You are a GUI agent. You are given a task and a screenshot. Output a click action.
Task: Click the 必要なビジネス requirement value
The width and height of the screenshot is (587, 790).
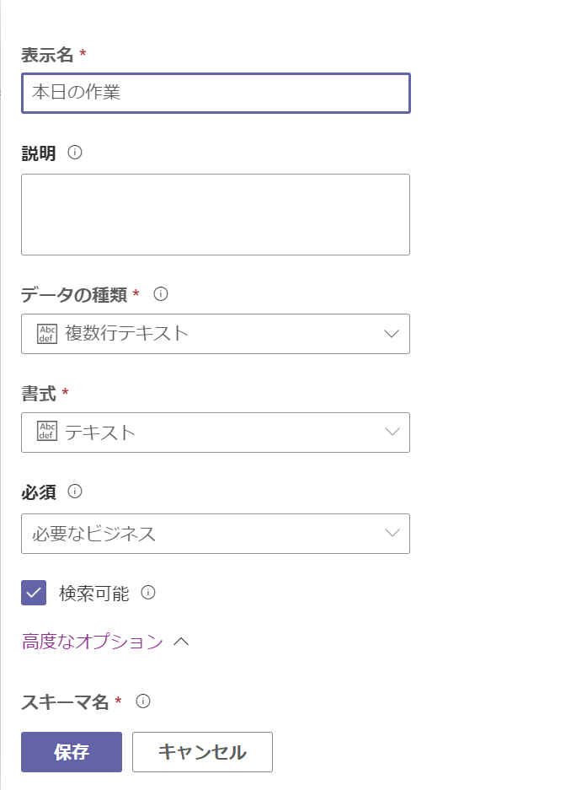(94, 533)
